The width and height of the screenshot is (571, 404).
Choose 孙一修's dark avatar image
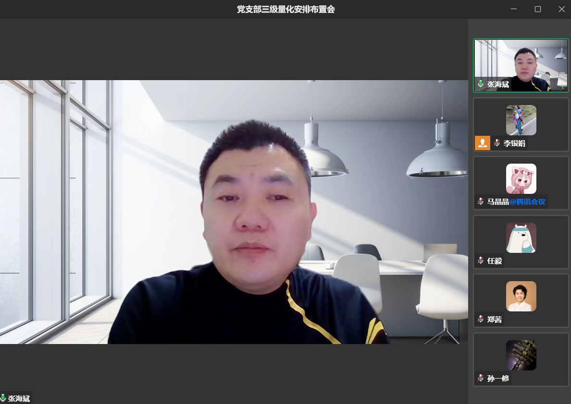[521, 355]
